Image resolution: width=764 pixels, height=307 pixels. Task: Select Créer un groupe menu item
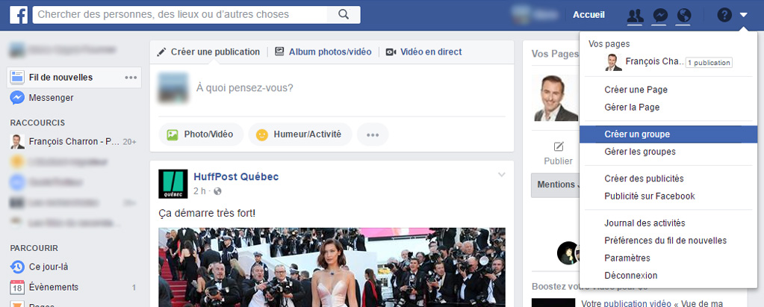pyautogui.click(x=637, y=134)
